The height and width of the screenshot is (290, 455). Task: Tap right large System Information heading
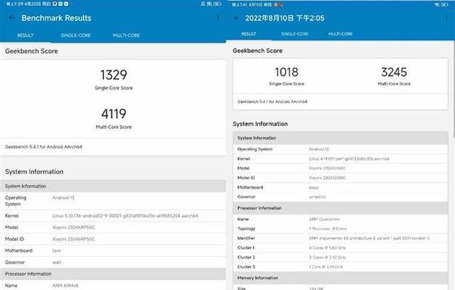tap(260, 124)
